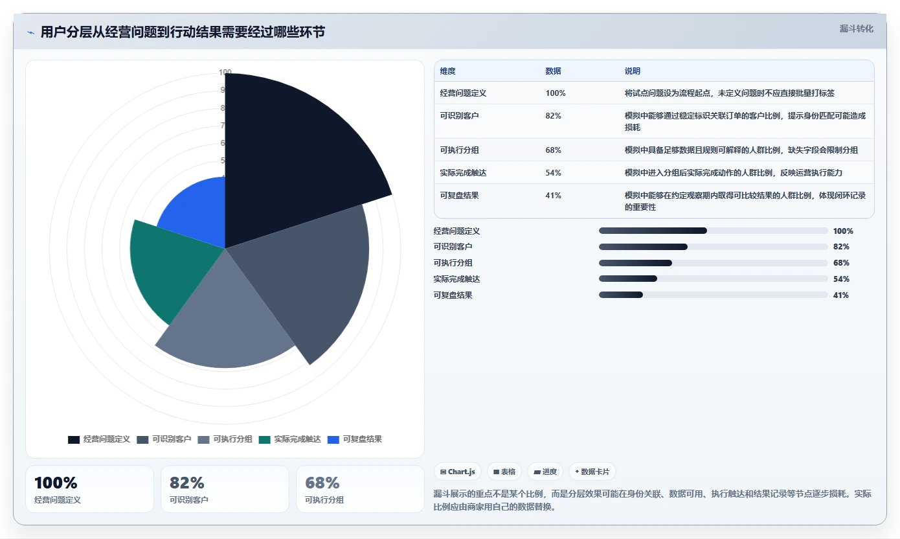Select 可执行分组 cell in the table

pyautogui.click(x=459, y=150)
